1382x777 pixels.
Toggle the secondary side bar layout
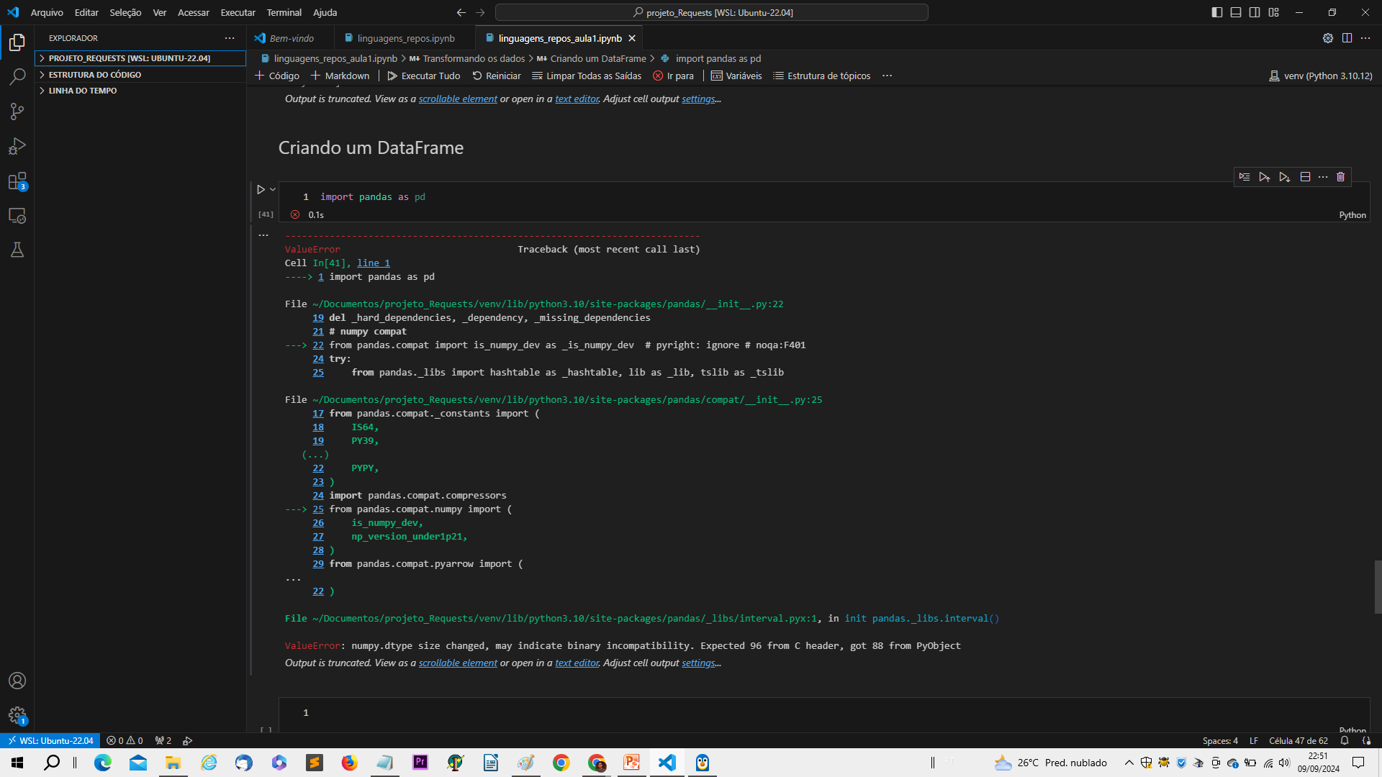tap(1255, 12)
